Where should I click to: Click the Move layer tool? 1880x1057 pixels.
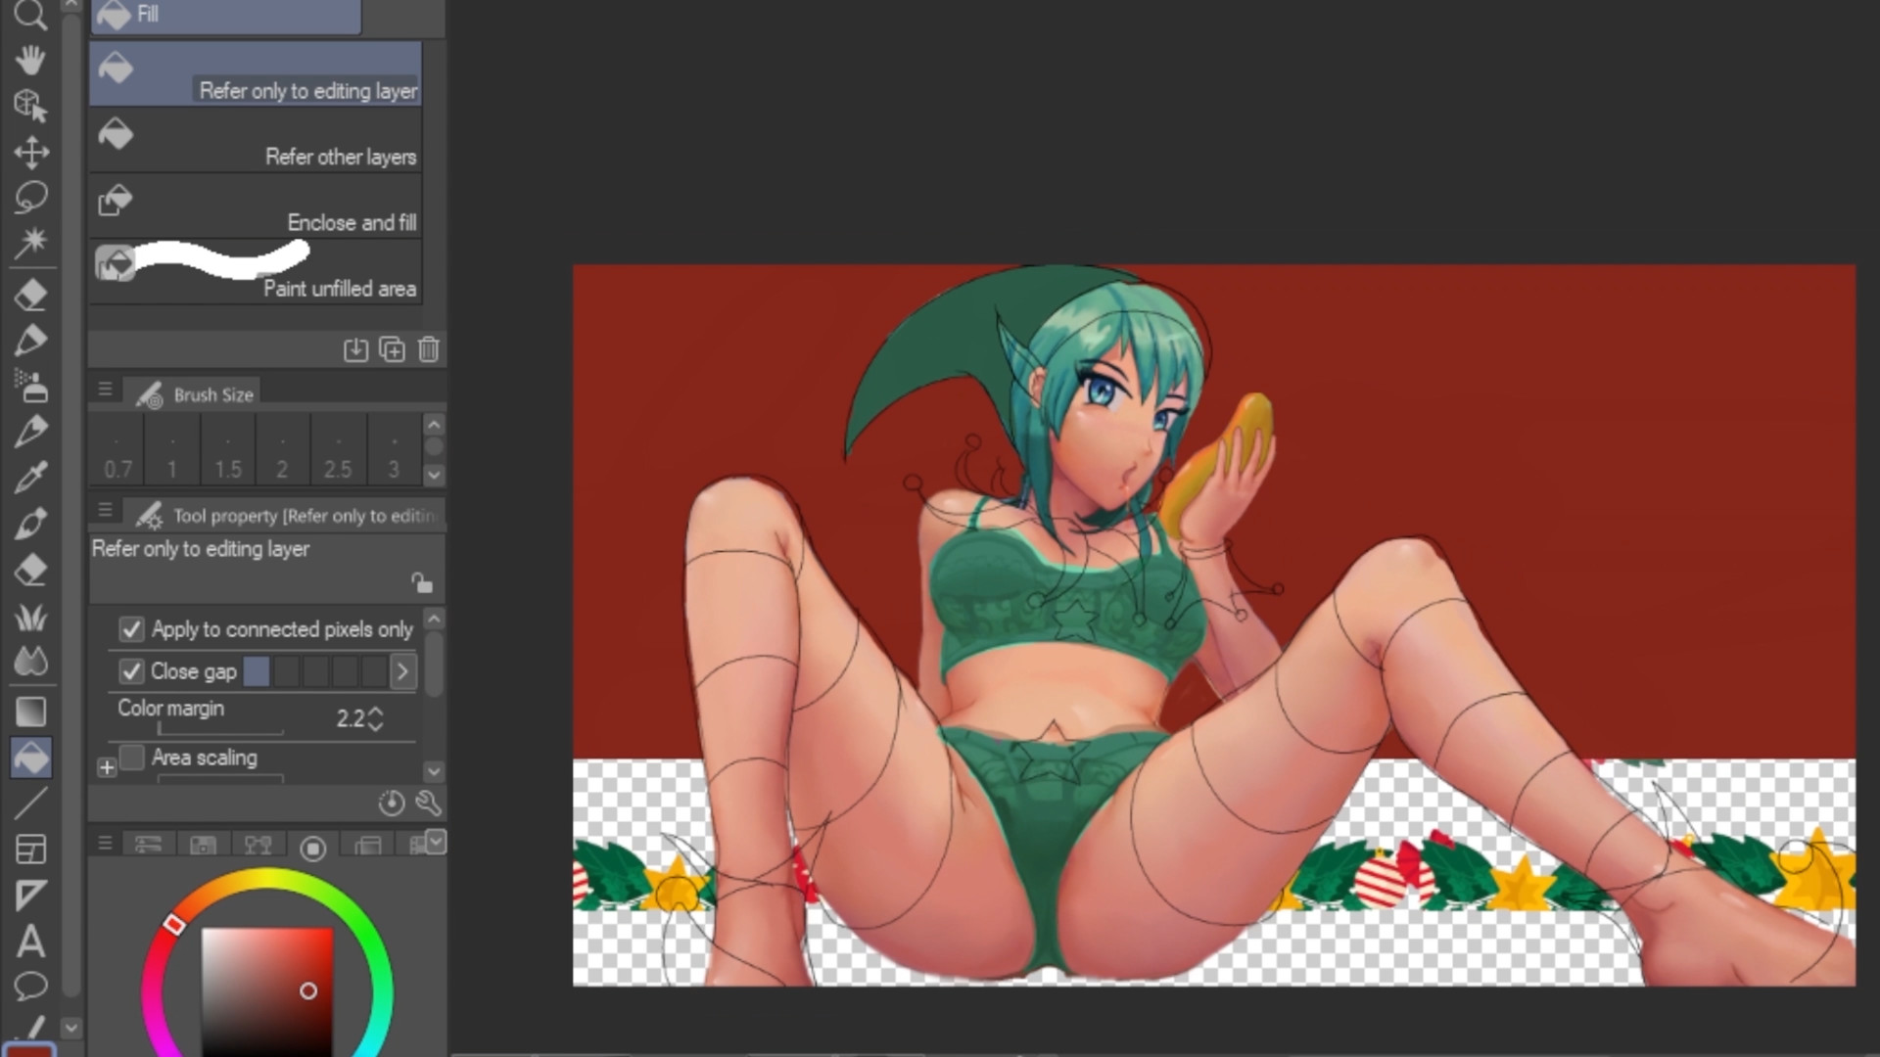pyautogui.click(x=30, y=152)
